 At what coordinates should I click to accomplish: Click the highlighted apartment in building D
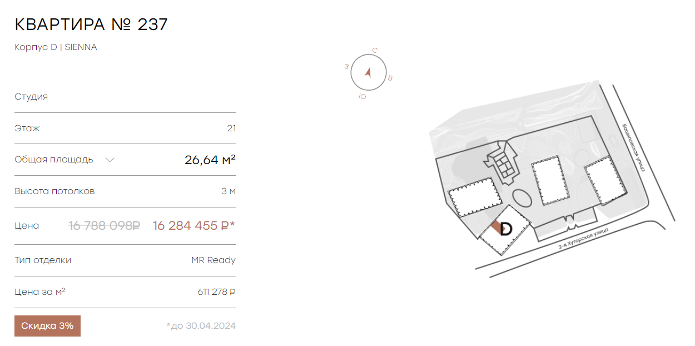497,227
